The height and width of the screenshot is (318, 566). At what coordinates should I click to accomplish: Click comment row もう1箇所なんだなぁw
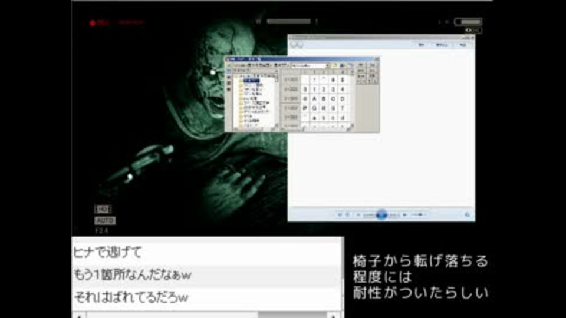(x=206, y=275)
